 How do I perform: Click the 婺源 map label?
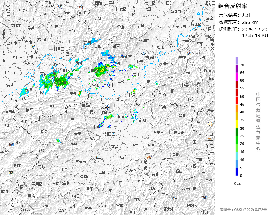tap(182, 116)
